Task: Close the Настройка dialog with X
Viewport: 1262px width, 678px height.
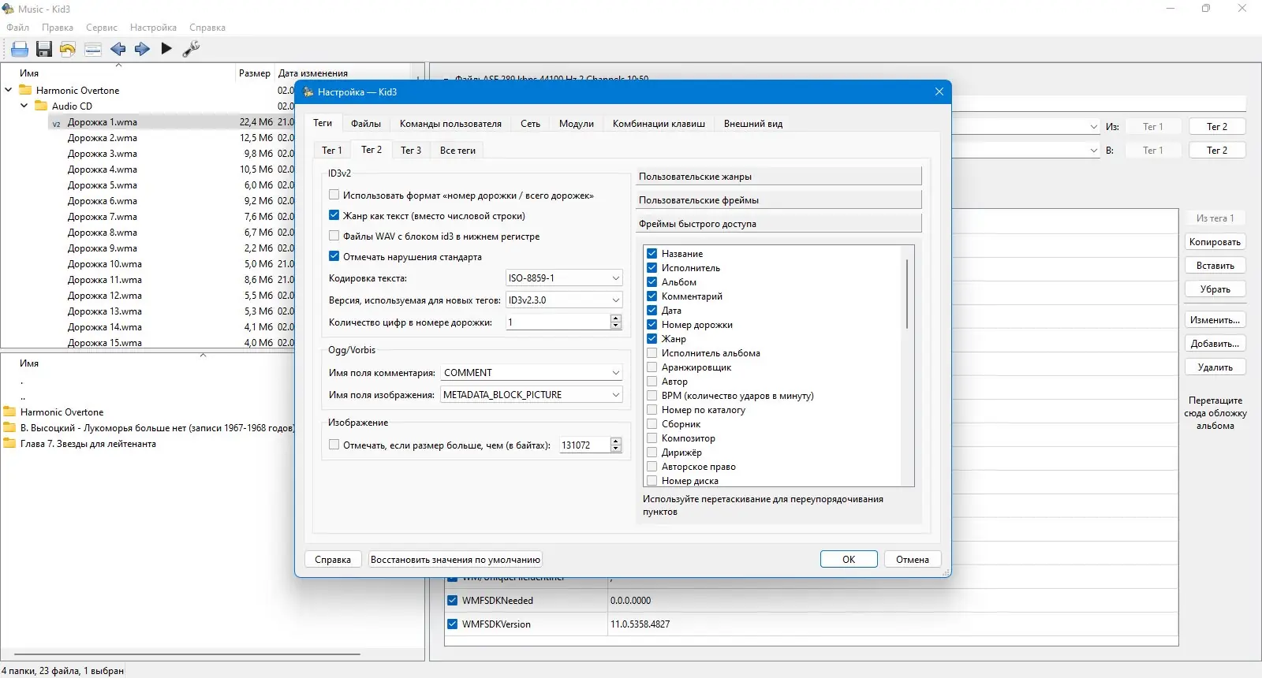Action: [x=939, y=91]
